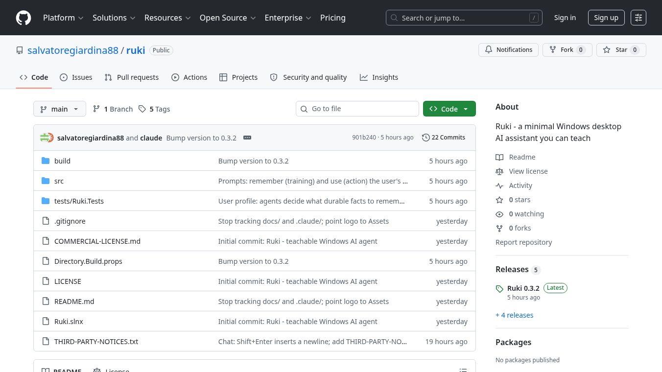Click the green tag icon by Ruki 0.3.2
662x372 pixels.
point(499,289)
